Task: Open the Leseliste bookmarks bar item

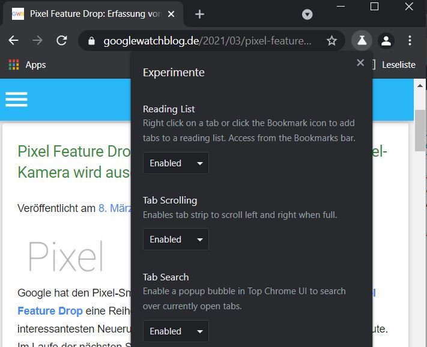Action: [x=397, y=65]
